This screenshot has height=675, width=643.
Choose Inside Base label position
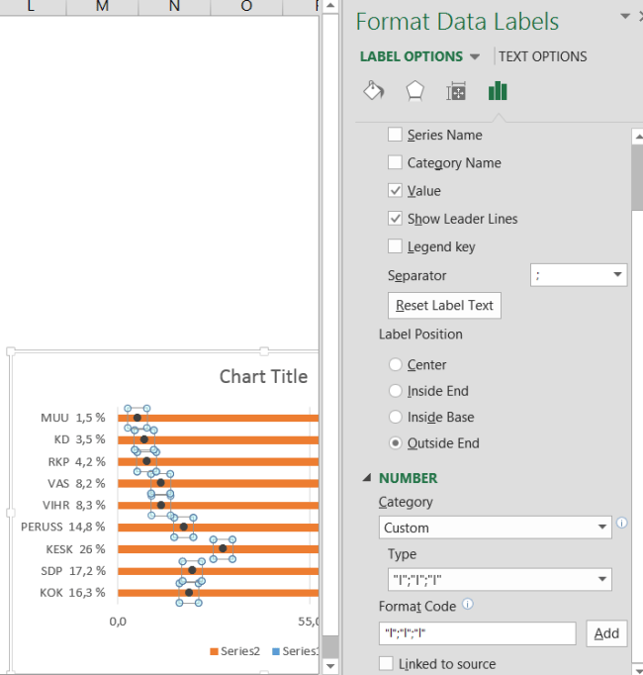tap(397, 418)
